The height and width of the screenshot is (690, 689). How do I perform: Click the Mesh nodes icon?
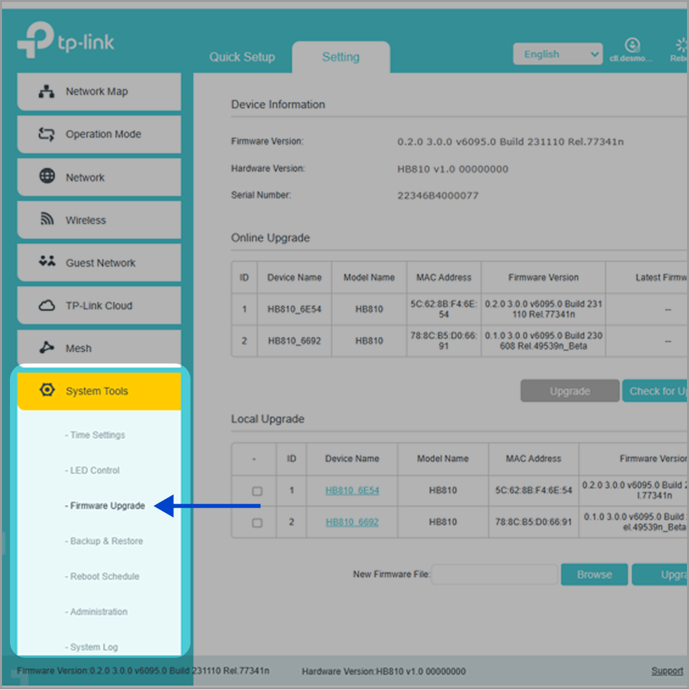[x=47, y=347]
